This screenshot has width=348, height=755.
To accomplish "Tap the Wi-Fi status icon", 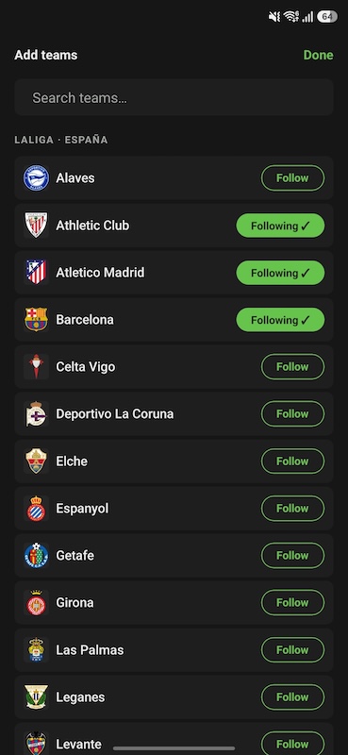I will pyautogui.click(x=291, y=17).
